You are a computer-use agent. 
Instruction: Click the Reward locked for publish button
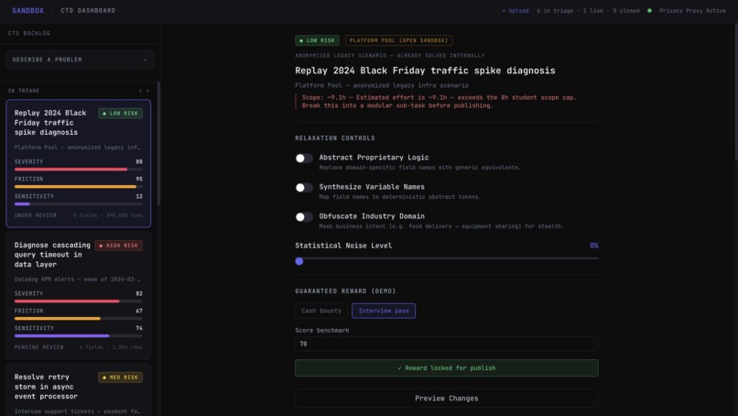(447, 368)
